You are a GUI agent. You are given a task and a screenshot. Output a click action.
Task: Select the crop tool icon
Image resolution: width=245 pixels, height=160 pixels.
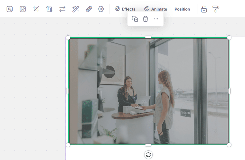pyautogui.click(x=36, y=9)
